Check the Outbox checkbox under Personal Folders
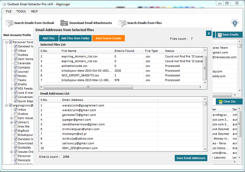Screen dimensions: 245x172 [x=16, y=55]
